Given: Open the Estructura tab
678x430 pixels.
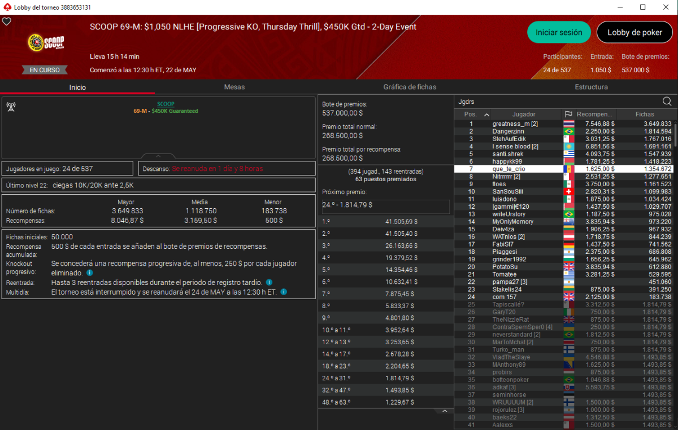Looking at the screenshot, I should [x=592, y=87].
